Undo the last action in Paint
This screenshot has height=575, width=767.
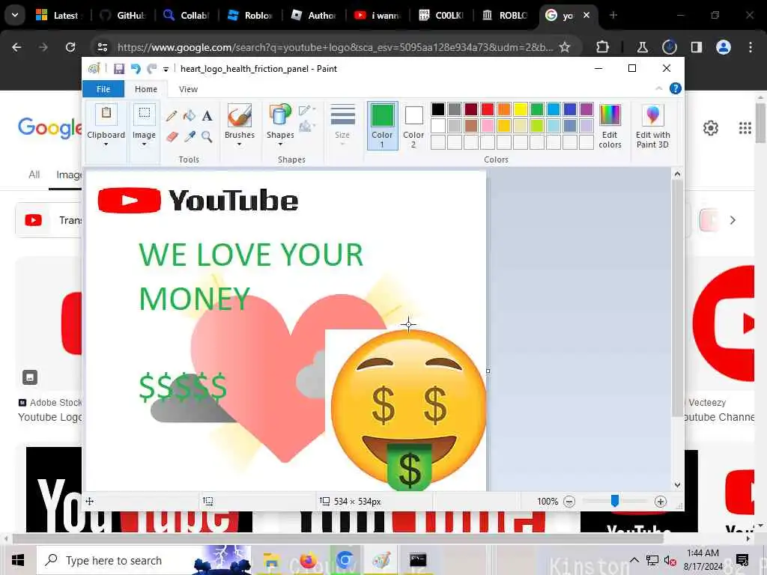(136, 69)
